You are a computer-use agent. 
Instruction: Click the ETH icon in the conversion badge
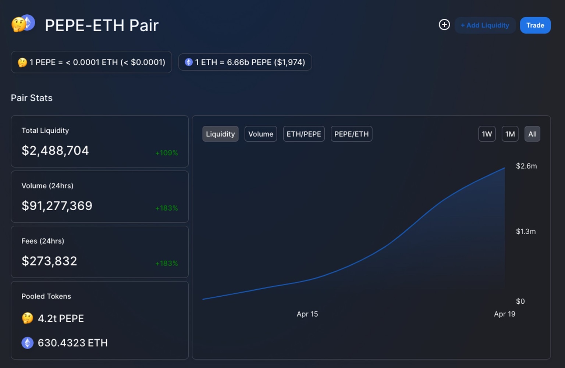click(189, 62)
